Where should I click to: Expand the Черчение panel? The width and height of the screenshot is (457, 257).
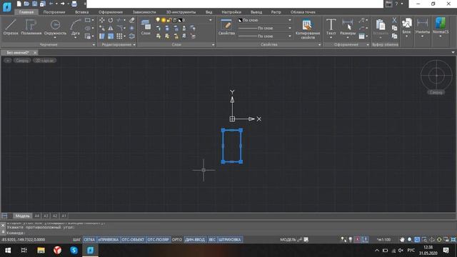(x=94, y=45)
